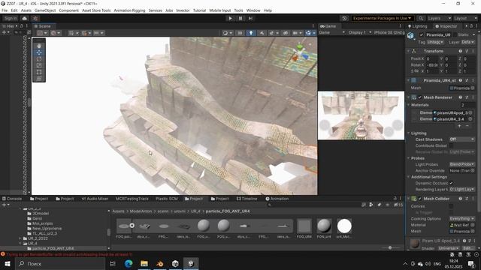
Task: Select the Rect tool in scene overlay
Action: 39,72
